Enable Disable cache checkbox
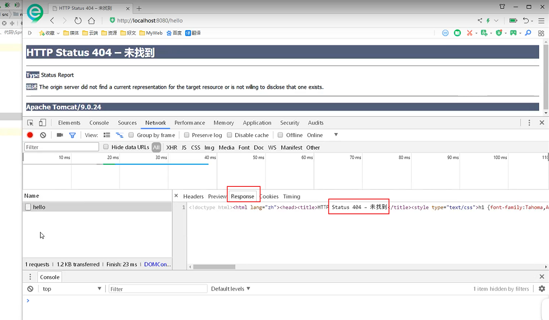 tap(229, 135)
